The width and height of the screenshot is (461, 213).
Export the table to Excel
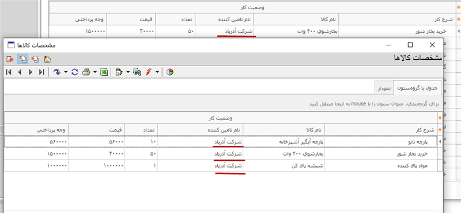[x=104, y=72]
